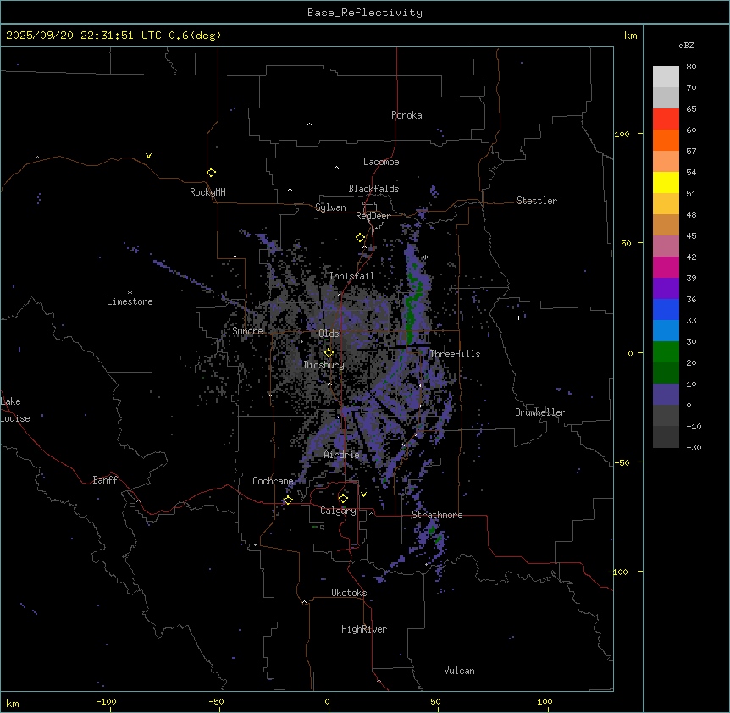Click the Vulcan label on map

(x=459, y=671)
